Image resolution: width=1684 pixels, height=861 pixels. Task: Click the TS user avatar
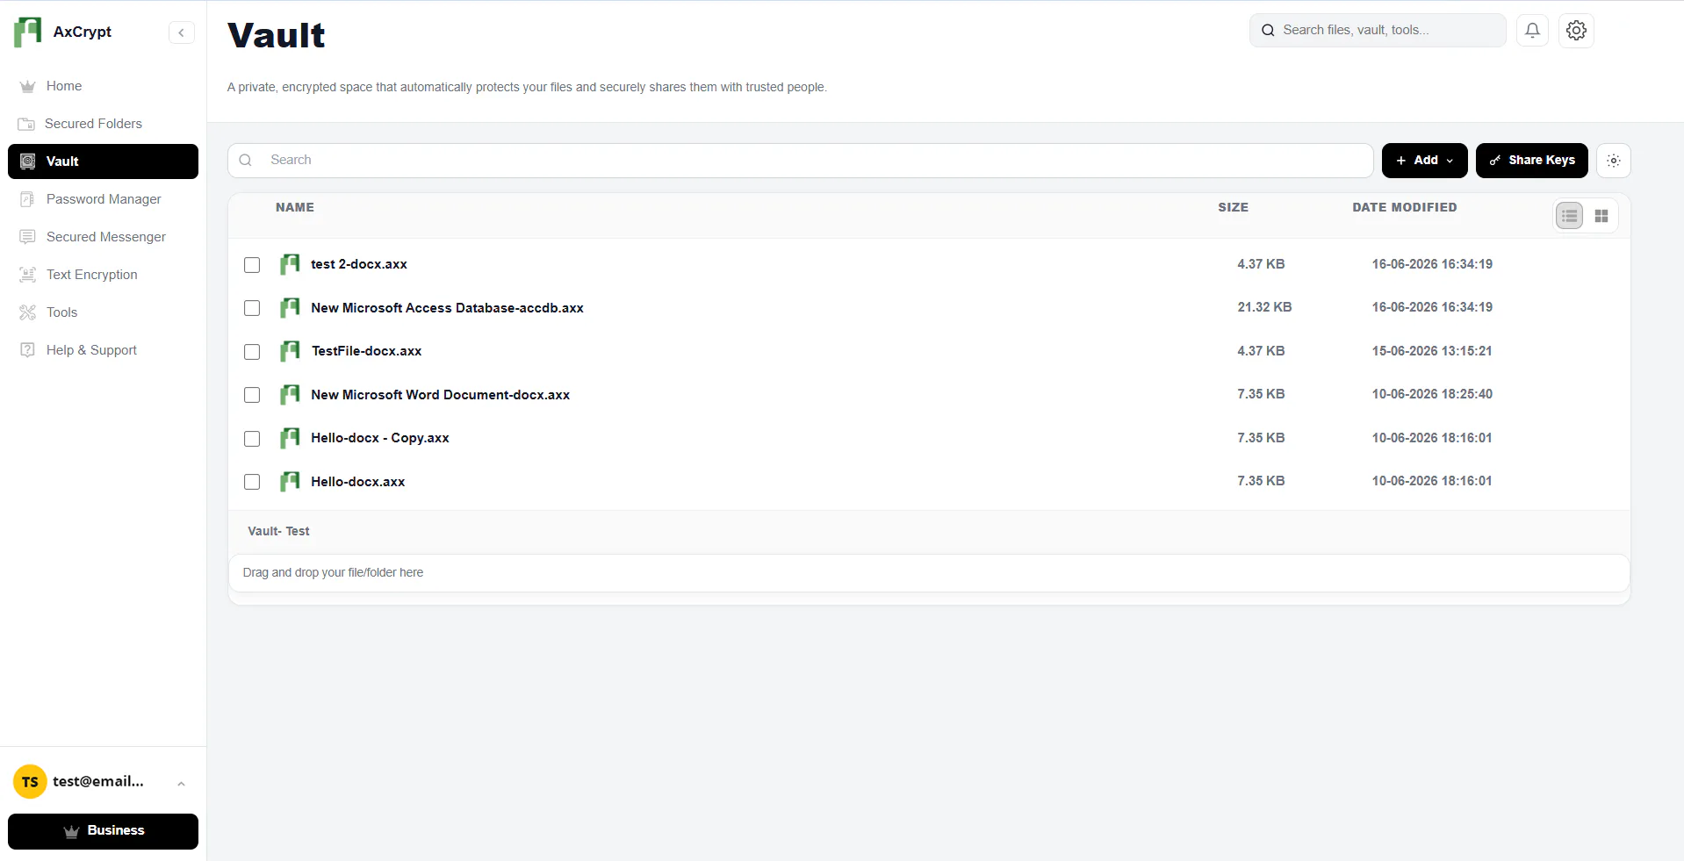(30, 782)
